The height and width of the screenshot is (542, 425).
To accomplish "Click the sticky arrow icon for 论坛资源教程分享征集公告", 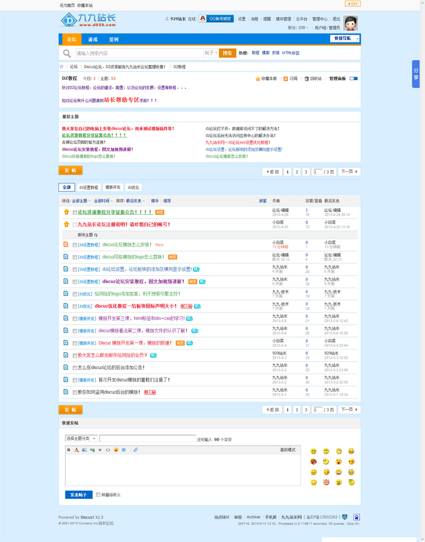I will point(66,212).
